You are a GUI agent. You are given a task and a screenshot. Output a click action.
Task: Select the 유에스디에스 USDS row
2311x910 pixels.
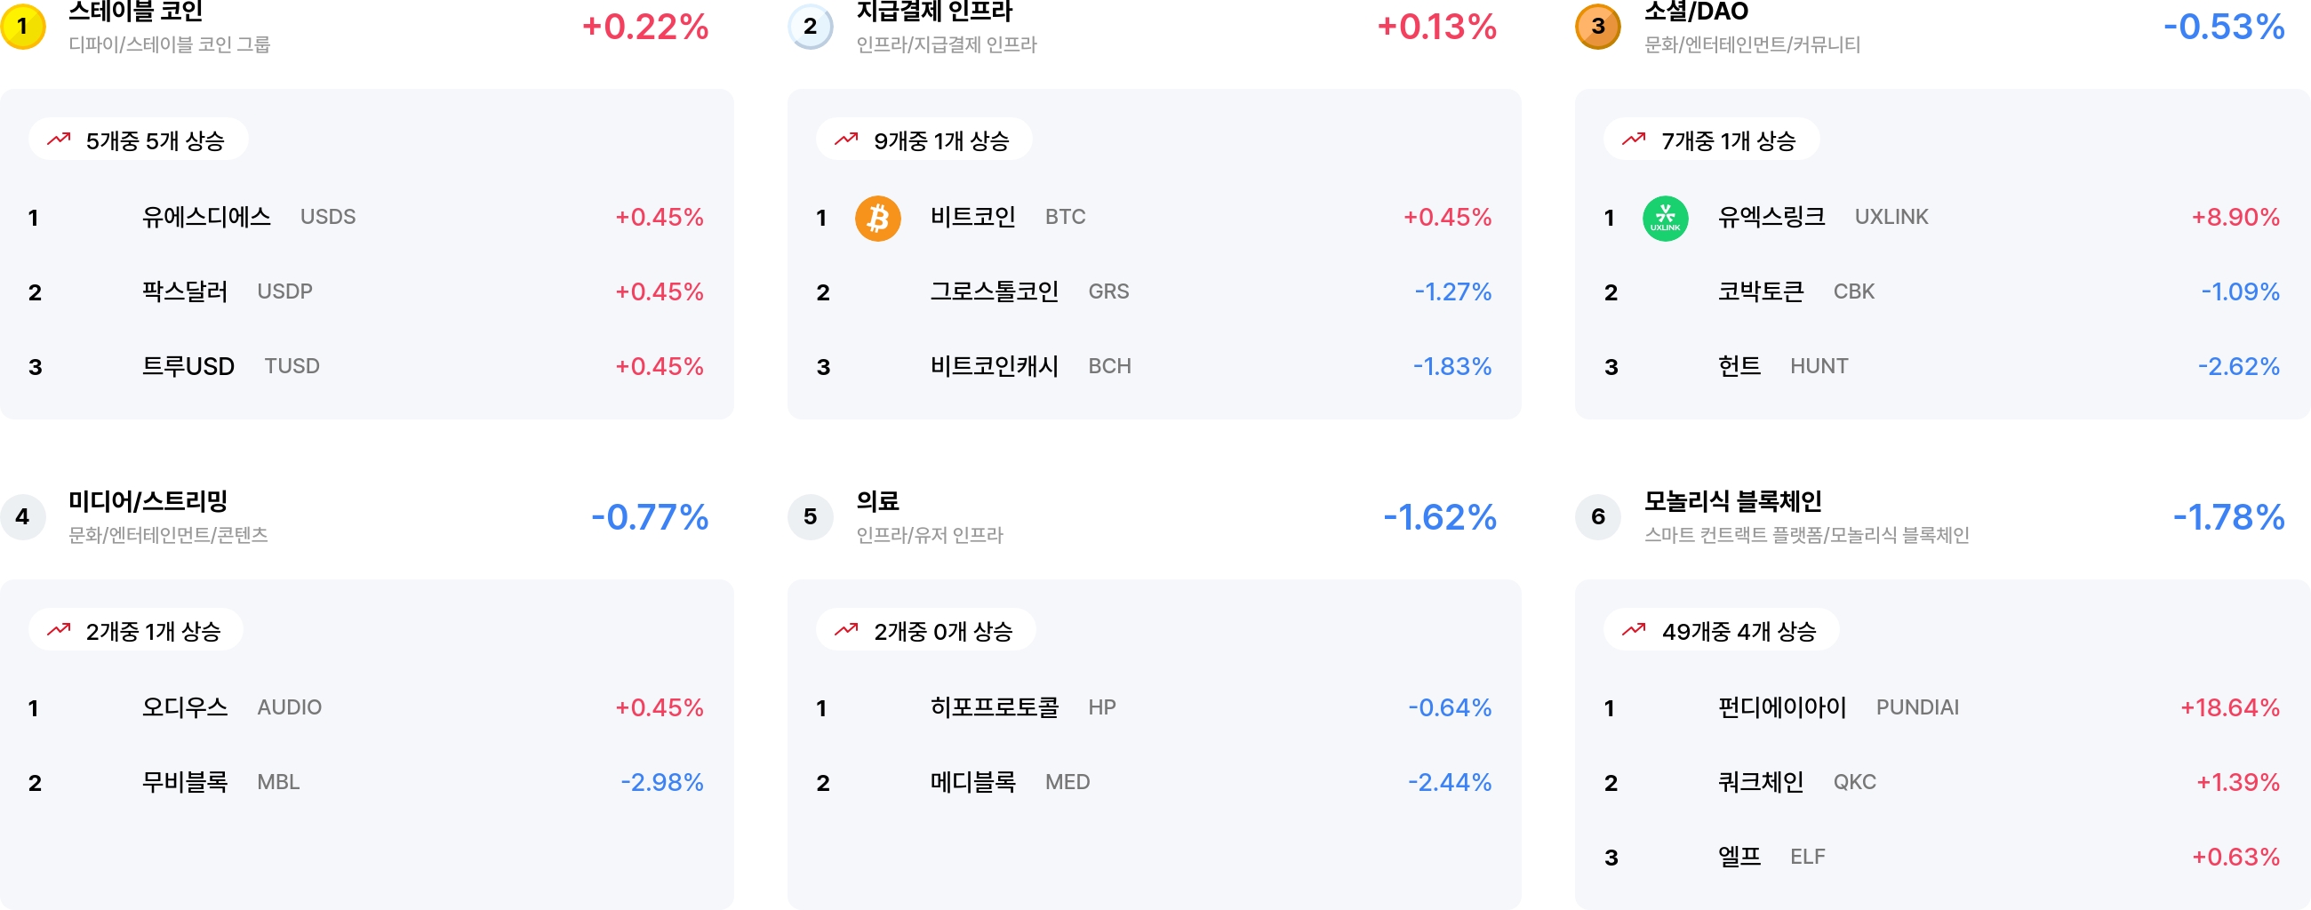(x=366, y=217)
